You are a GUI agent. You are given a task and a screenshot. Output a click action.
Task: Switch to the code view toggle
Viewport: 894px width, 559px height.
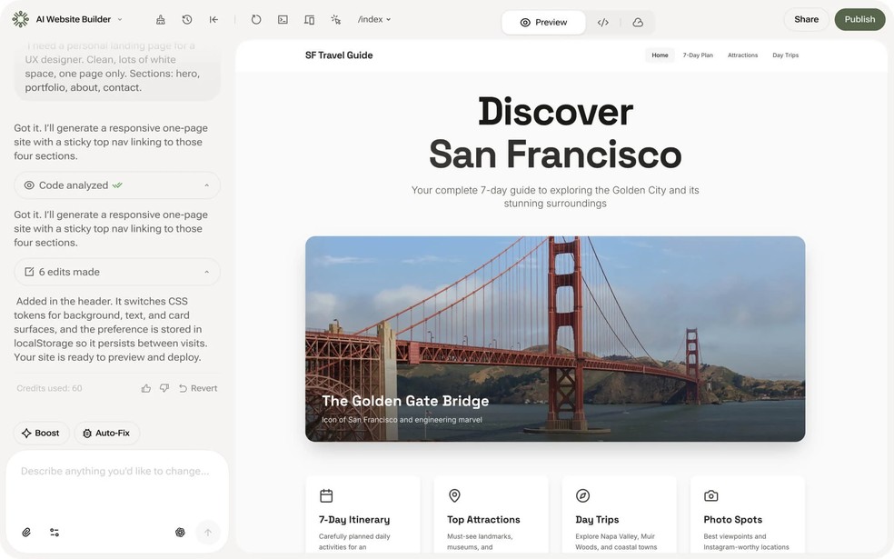pyautogui.click(x=602, y=23)
